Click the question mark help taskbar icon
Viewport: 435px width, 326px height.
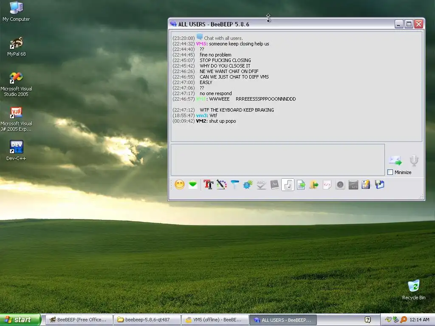[367, 320]
